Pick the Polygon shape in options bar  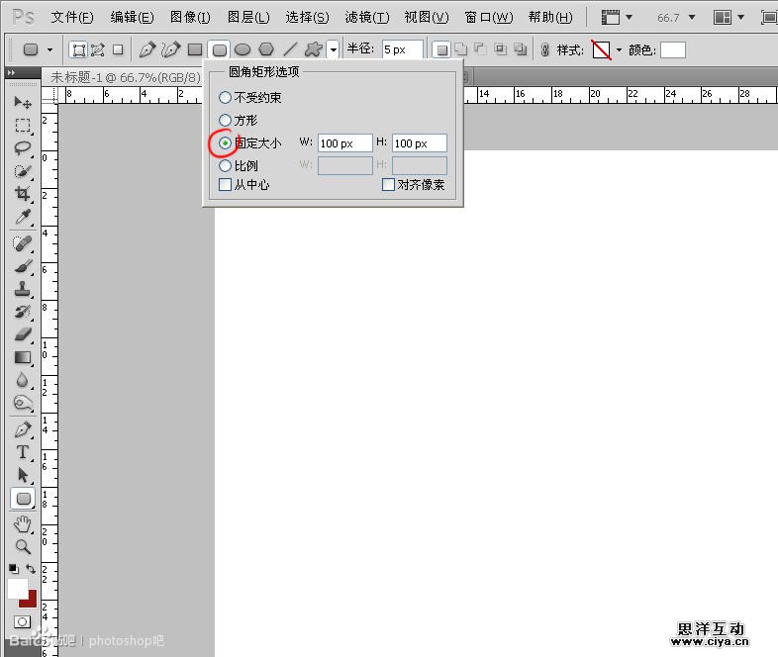point(265,49)
